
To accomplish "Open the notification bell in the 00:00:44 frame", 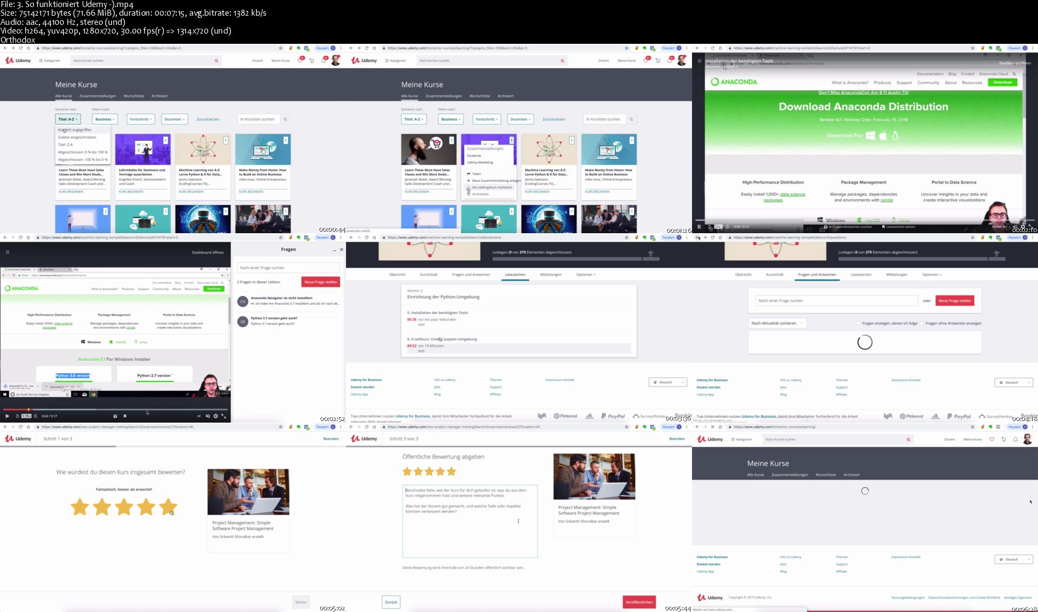I will [324, 60].
